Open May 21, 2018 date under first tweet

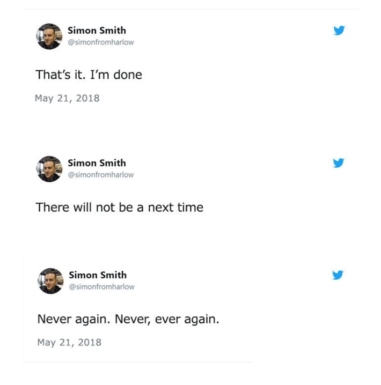pyautogui.click(x=67, y=98)
